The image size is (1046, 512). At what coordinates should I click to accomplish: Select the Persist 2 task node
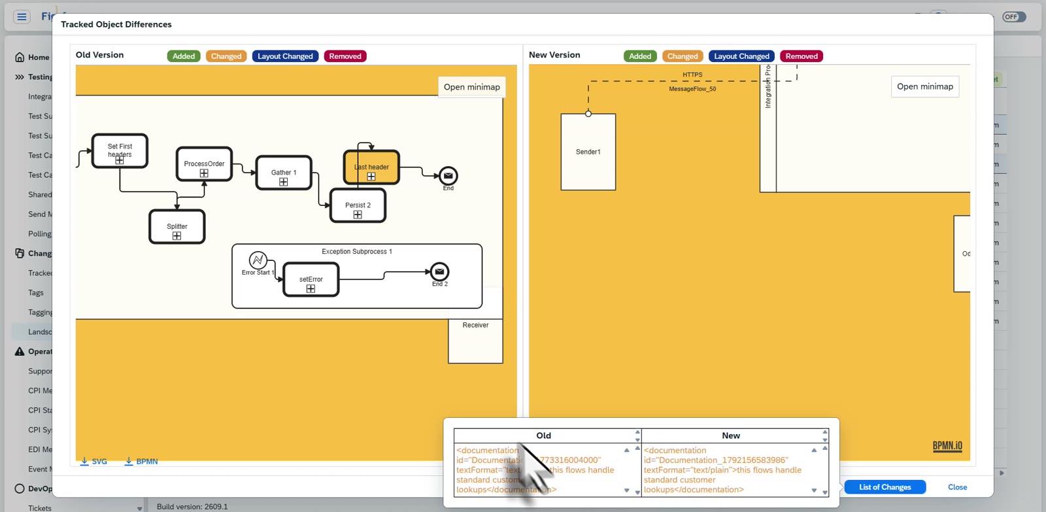point(358,205)
